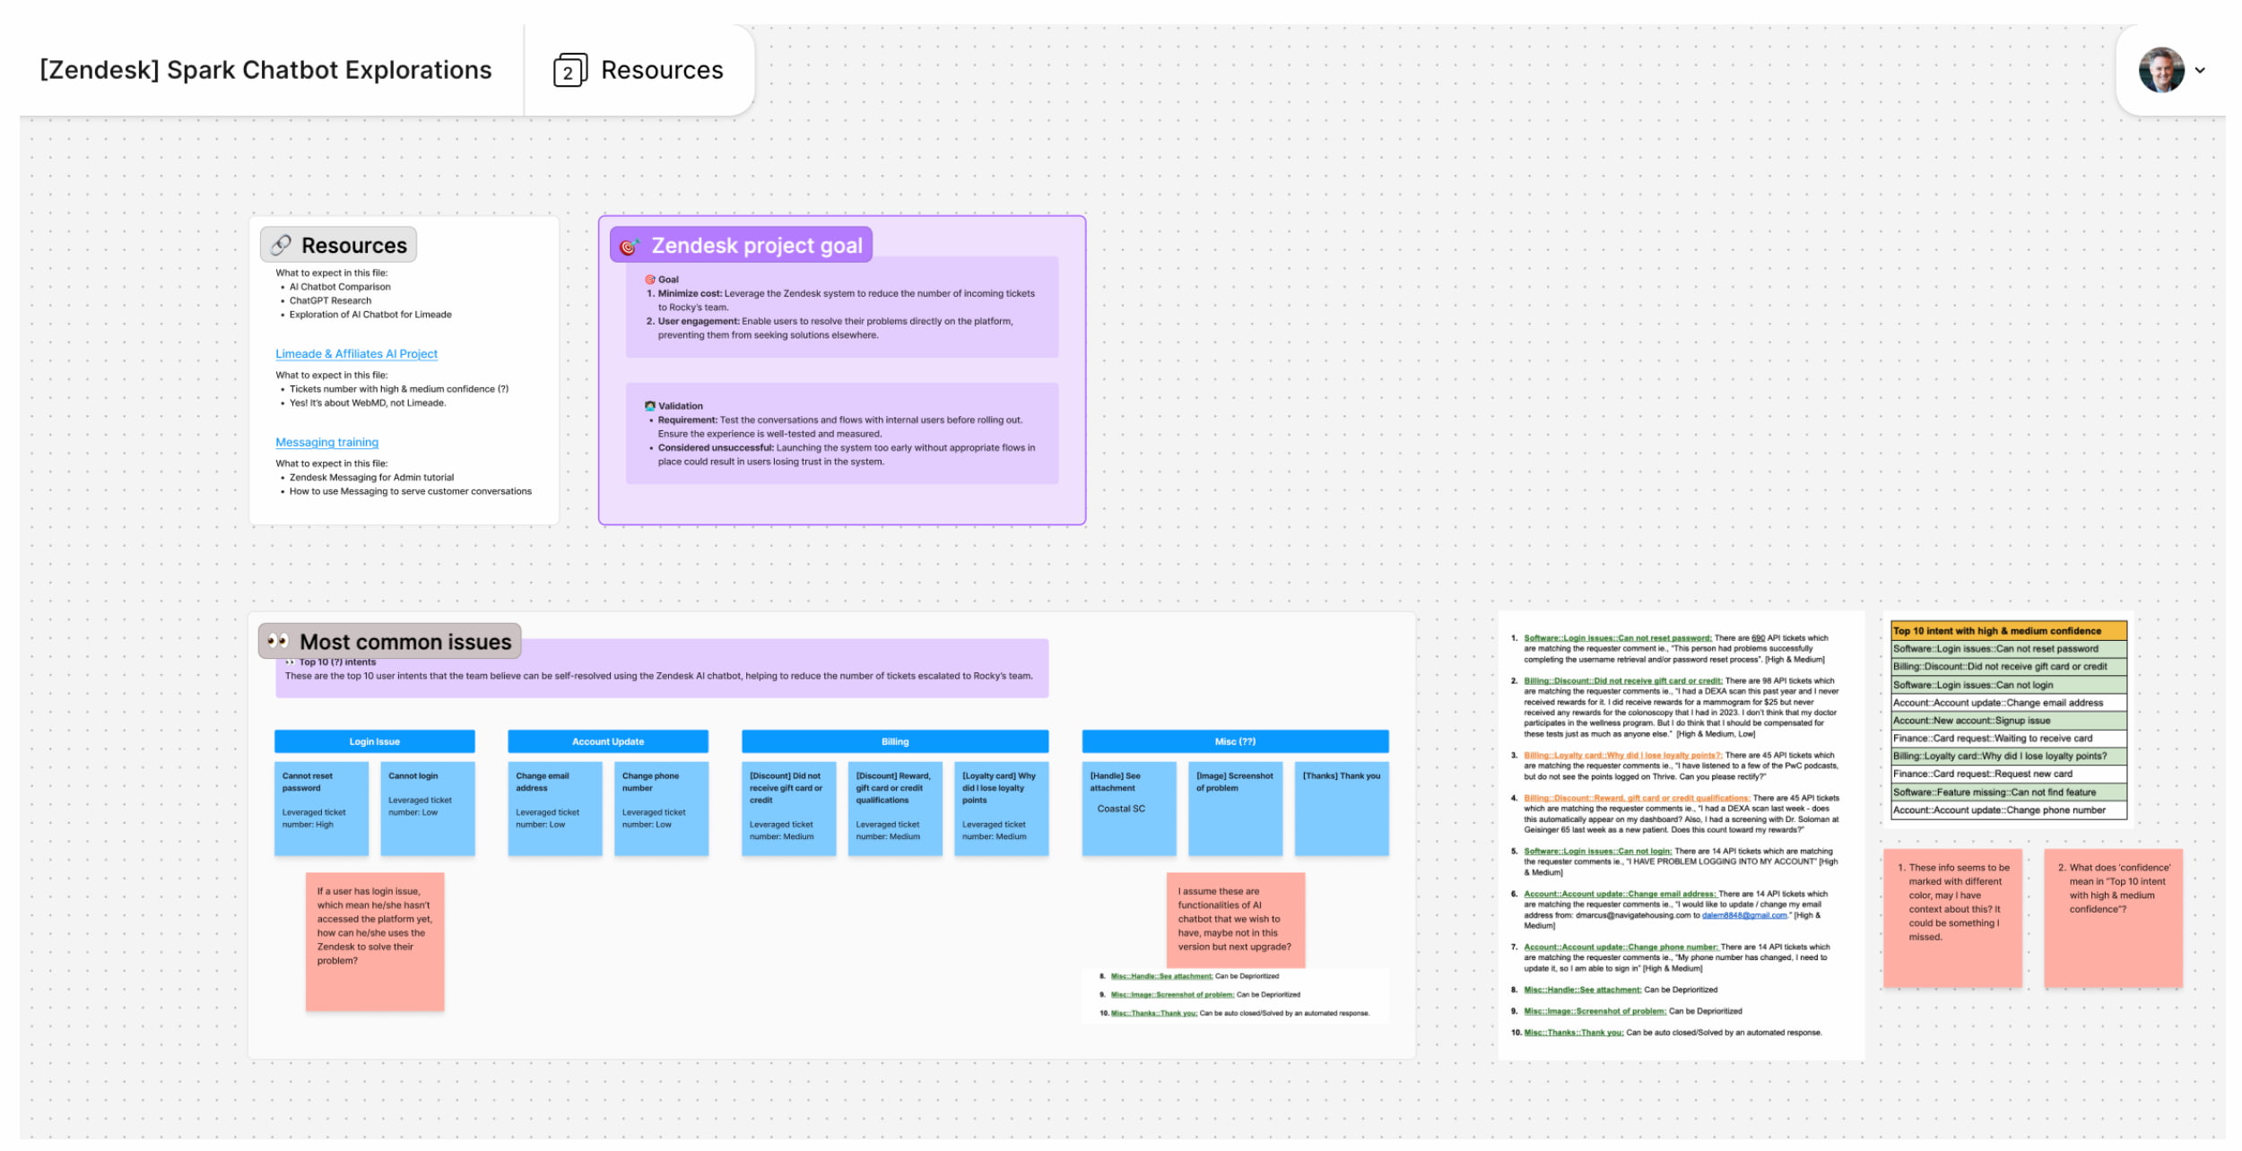The width and height of the screenshot is (2242, 1151).
Task: Click table row 'Software::Login issues::Can not reset password'
Action: click(2009, 649)
